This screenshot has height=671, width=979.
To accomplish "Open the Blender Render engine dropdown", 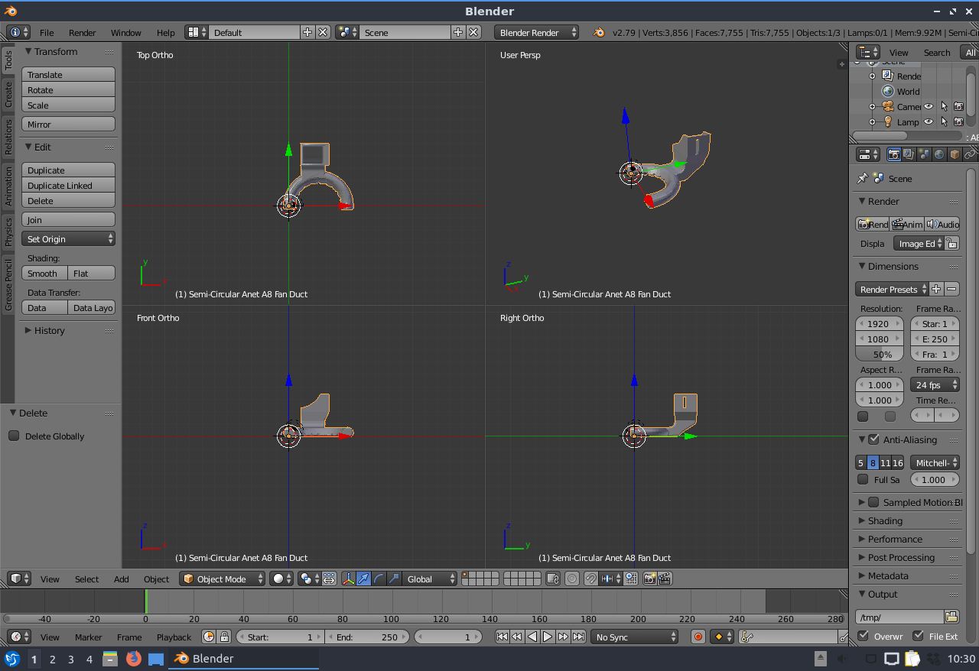I will click(537, 32).
